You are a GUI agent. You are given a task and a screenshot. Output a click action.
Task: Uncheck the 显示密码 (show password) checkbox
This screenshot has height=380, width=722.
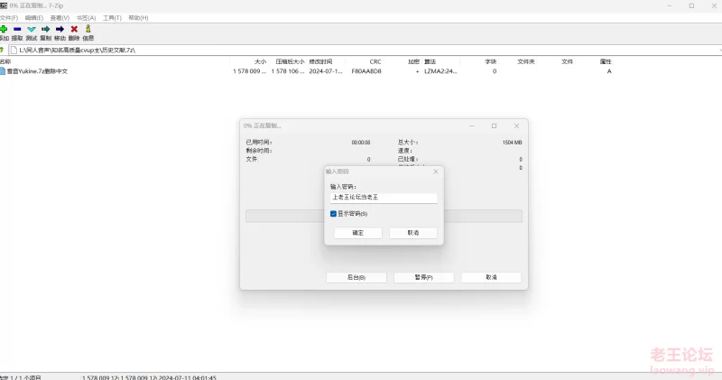334,214
